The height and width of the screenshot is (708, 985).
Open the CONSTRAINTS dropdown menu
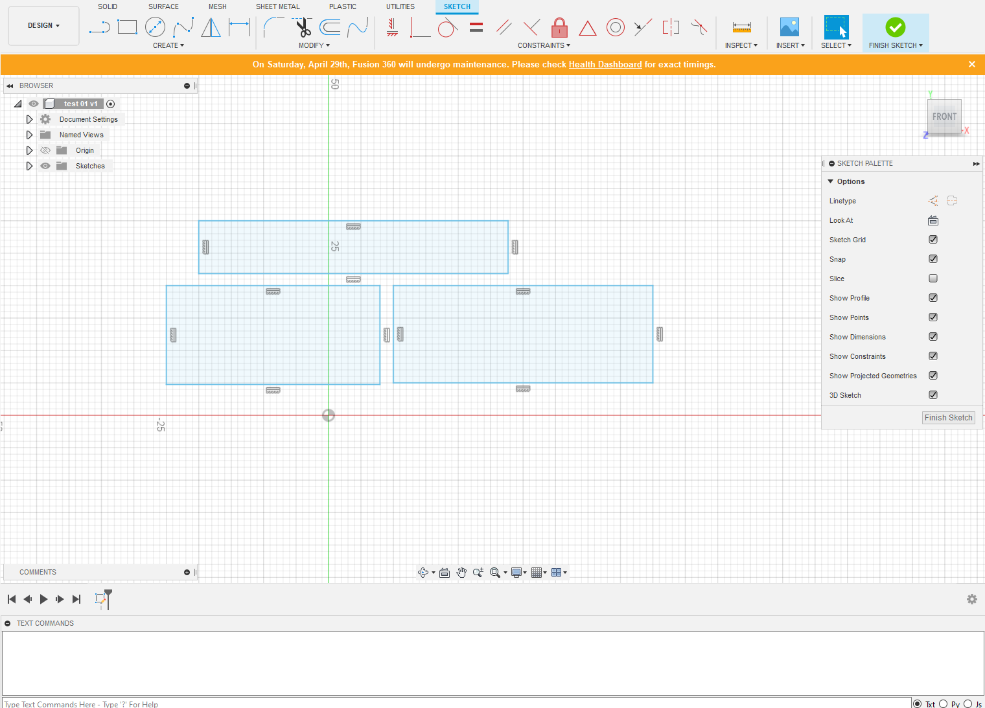point(544,45)
